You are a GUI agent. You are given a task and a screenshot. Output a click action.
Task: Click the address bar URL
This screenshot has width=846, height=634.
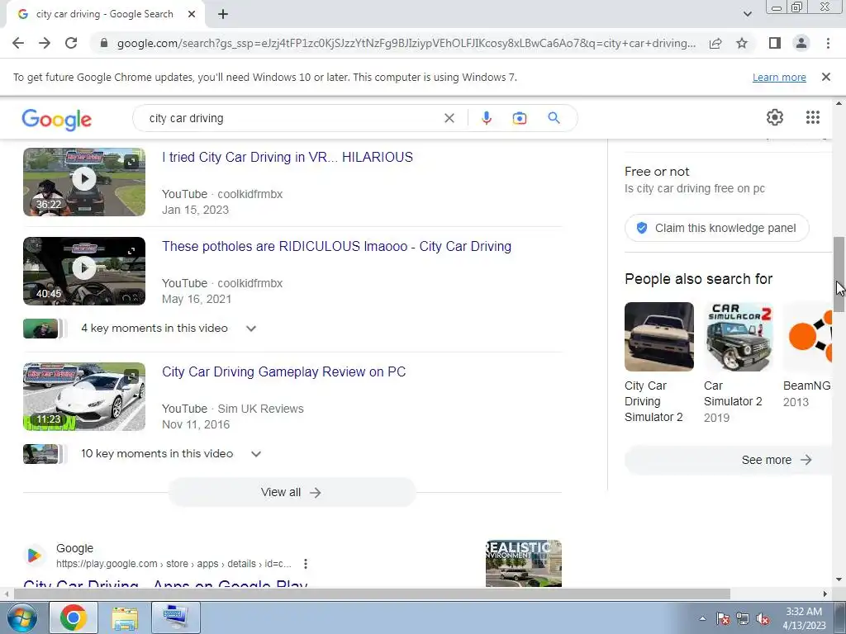tap(406, 43)
